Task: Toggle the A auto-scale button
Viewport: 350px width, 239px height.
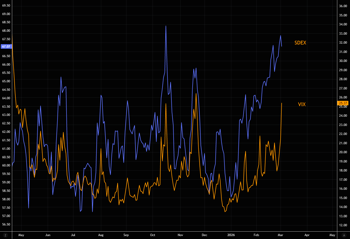Action: pos(344,235)
